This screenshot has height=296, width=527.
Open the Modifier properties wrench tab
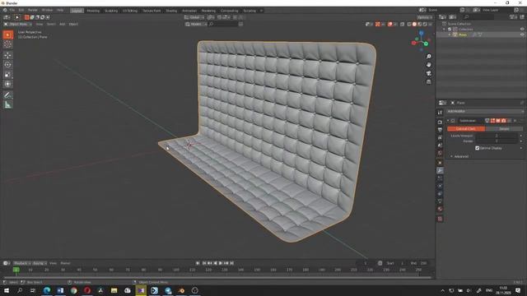(x=440, y=171)
